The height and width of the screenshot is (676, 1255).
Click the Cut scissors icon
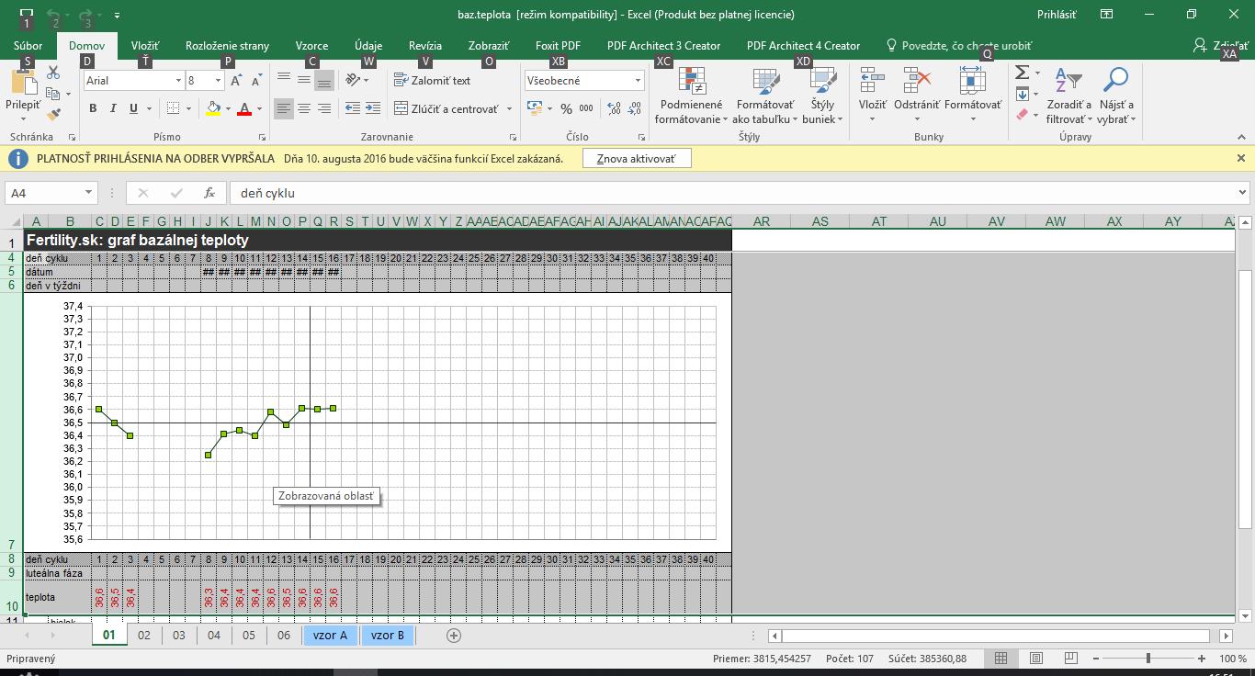pos(53,73)
